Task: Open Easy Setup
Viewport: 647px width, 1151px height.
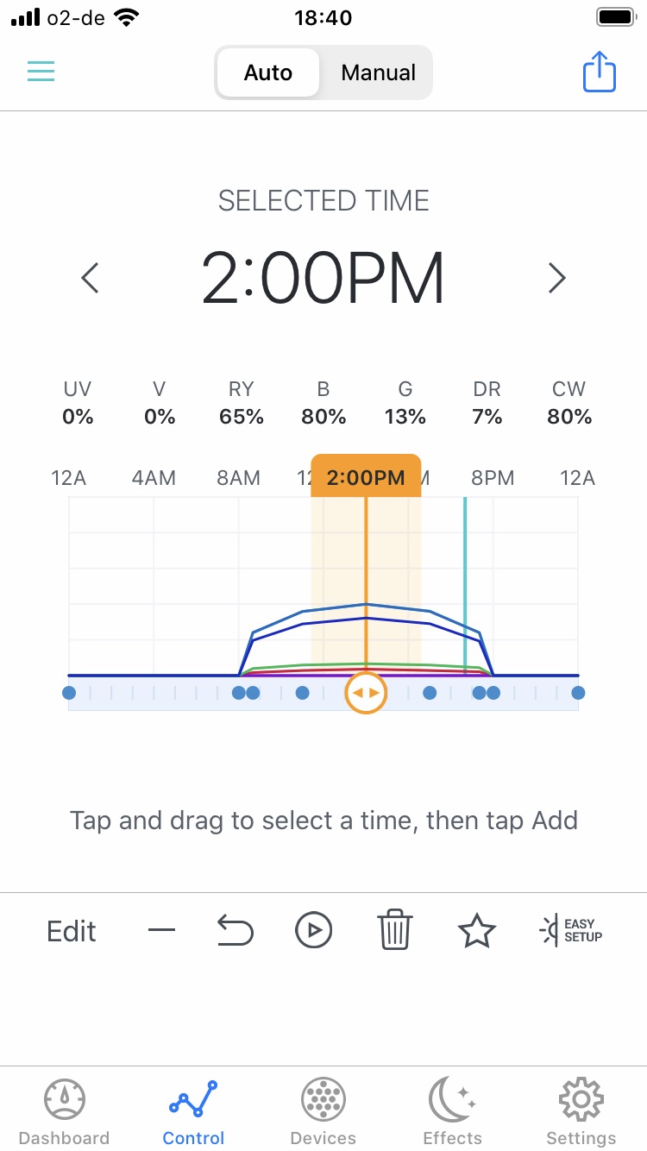Action: (571, 931)
